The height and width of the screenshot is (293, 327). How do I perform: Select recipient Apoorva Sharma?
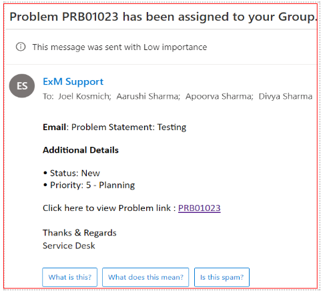point(220,96)
